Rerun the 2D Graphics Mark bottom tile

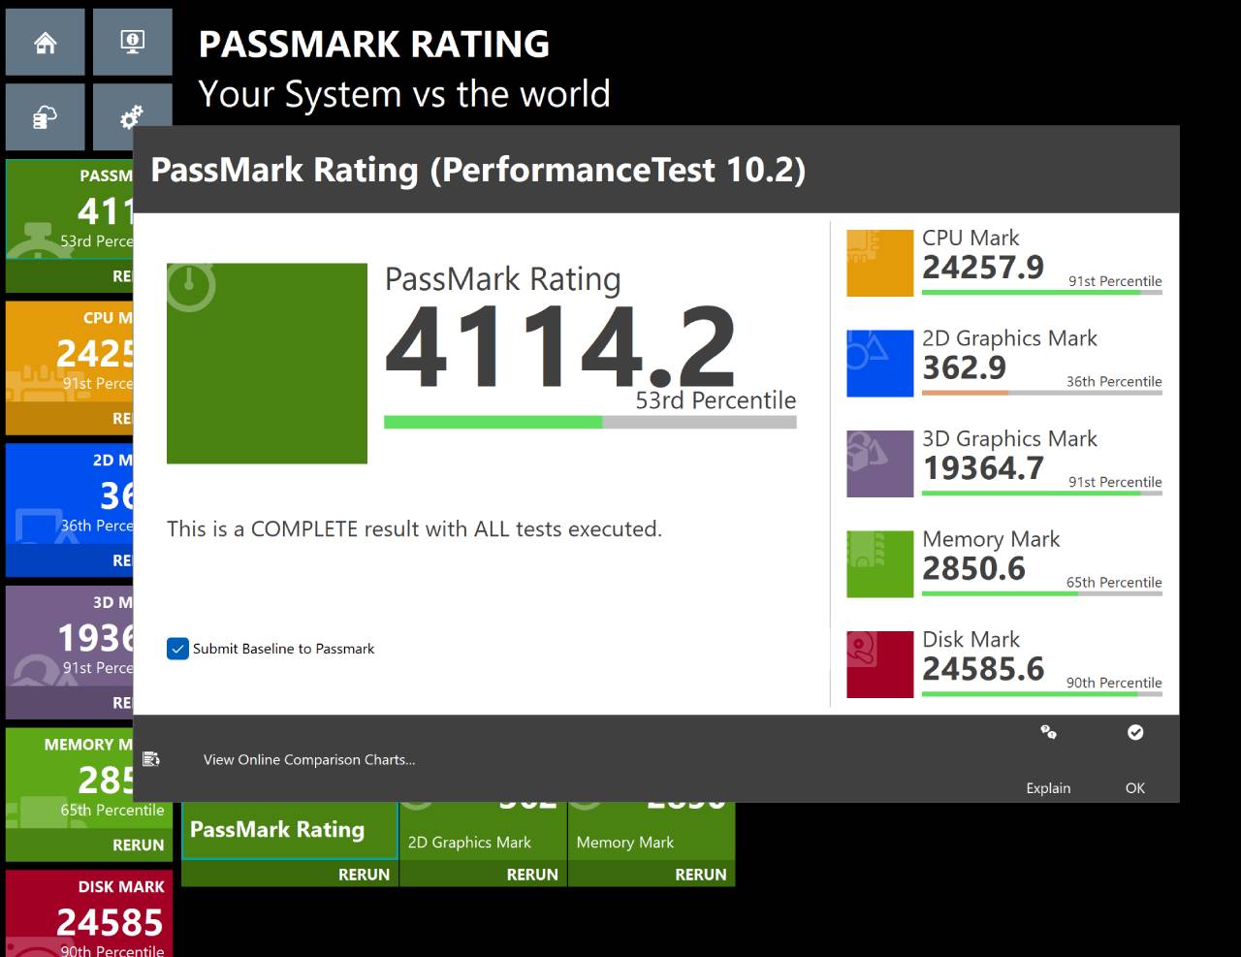tap(532, 874)
